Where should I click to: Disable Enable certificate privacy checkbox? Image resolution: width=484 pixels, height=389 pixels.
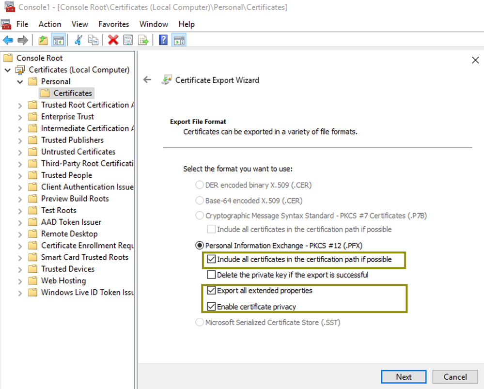pyautogui.click(x=211, y=307)
